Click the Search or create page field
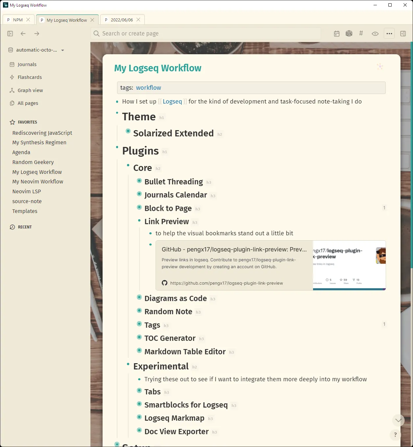413x447 pixels. 206,34
